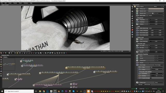
Task: Click the Remove layer button
Action: [x=147, y=84]
